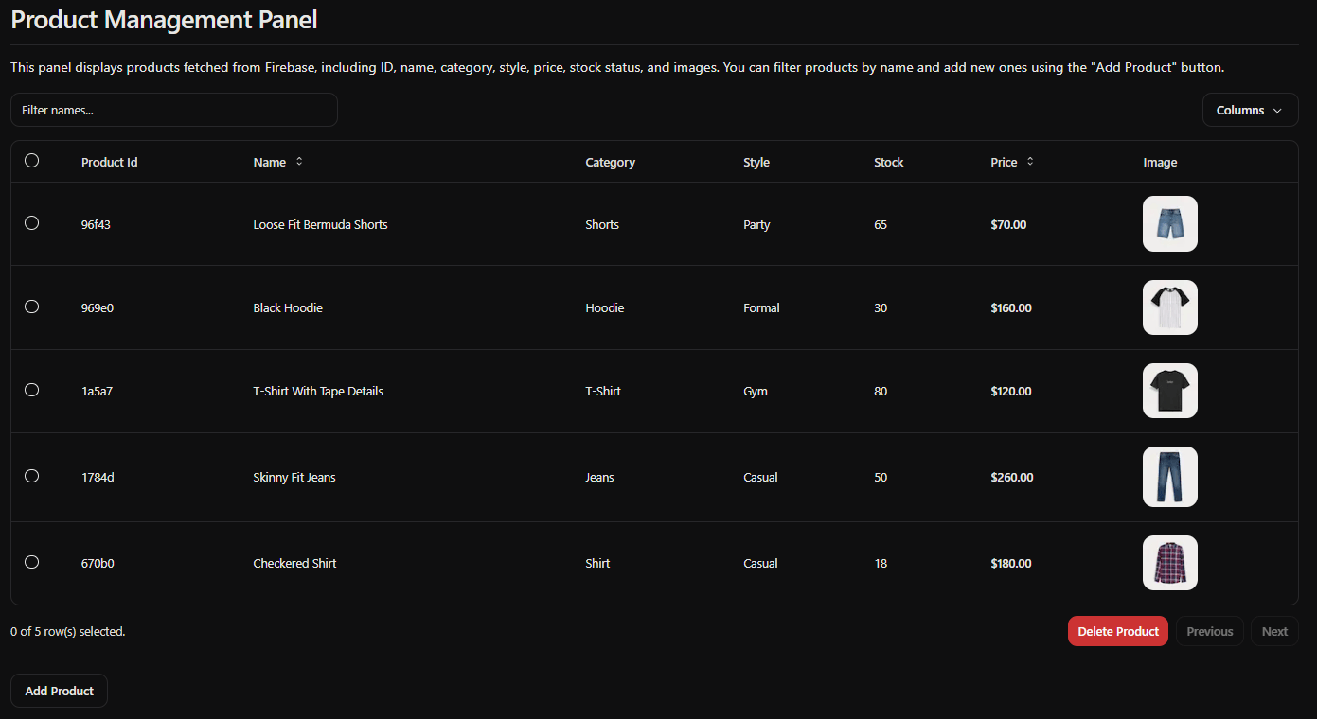Select the Black Hoodie row checkbox
This screenshot has width=1317, height=719.
(x=32, y=307)
